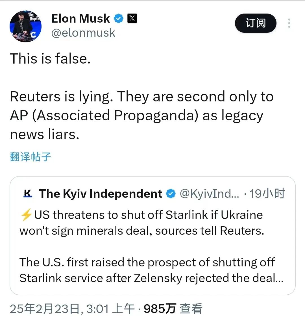Click the lightning bolt emoji in quoted post
Screen dimensions: 305x326
26,215
